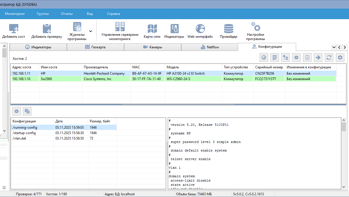Click the refresh arrows button in configurations toolbar
This screenshot has width=349, height=197.
coord(329,57)
